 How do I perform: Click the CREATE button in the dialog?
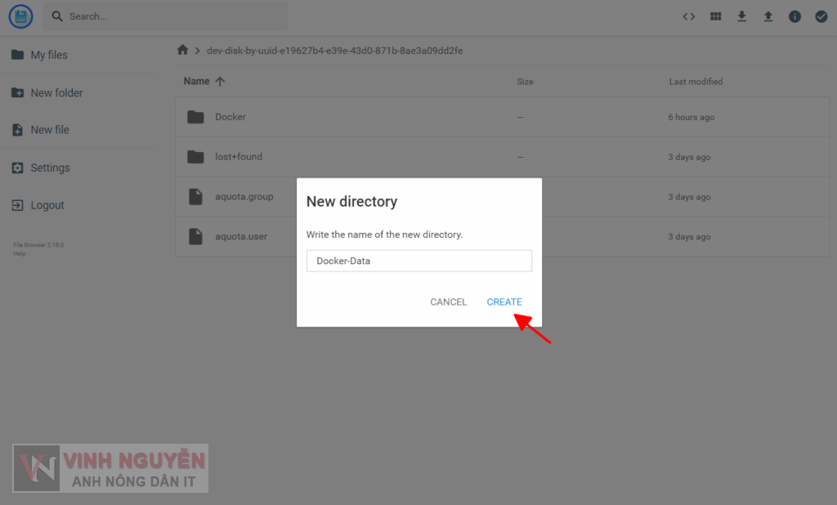(x=504, y=302)
